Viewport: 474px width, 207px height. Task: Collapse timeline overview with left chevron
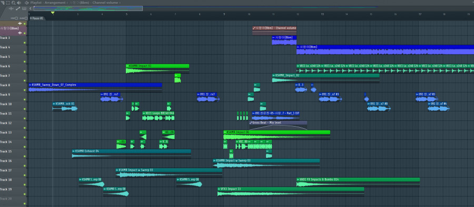(x=31, y=8)
